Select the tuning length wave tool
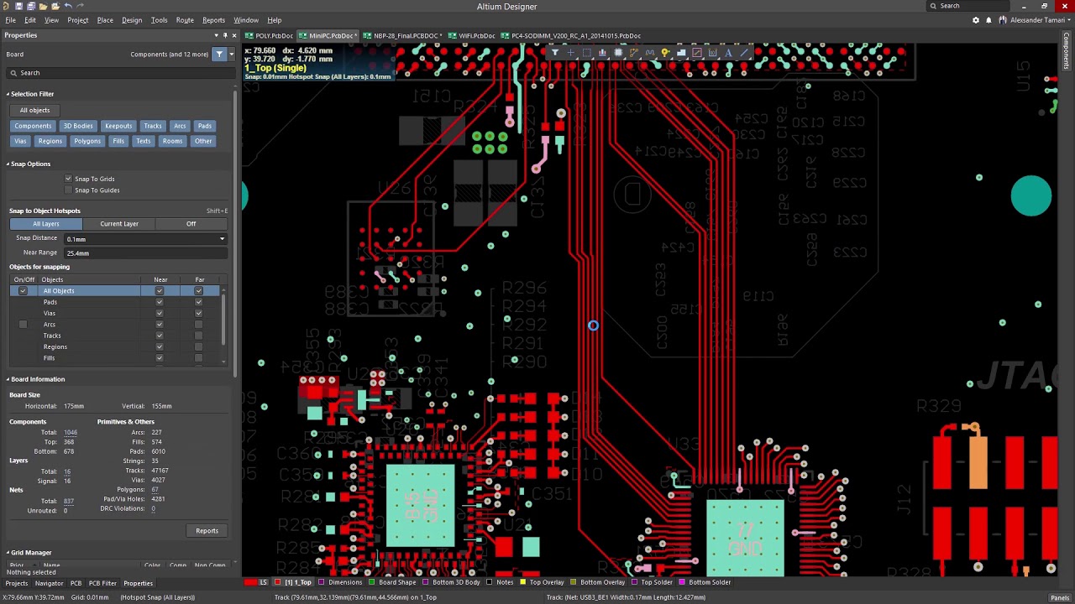Viewport: 1075px width, 604px height. 650,53
